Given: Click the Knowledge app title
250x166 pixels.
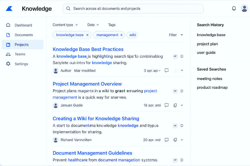Looking at the screenshot, I should [x=37, y=9].
